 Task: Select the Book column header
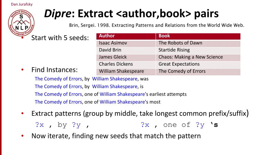pyautogui.click(x=198, y=36)
